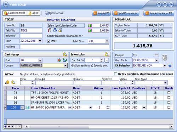Tick Dahil checkbox for TFT Philips monitor row
The height and width of the screenshot is (132, 177).
click(x=169, y=93)
